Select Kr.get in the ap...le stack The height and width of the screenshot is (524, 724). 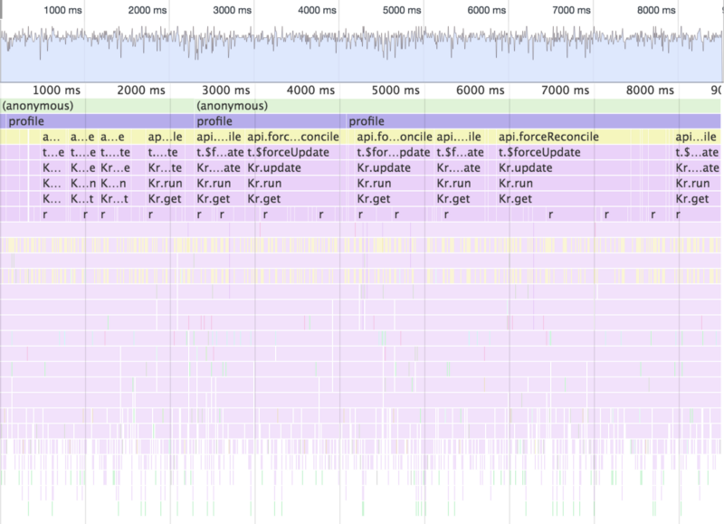point(165,199)
